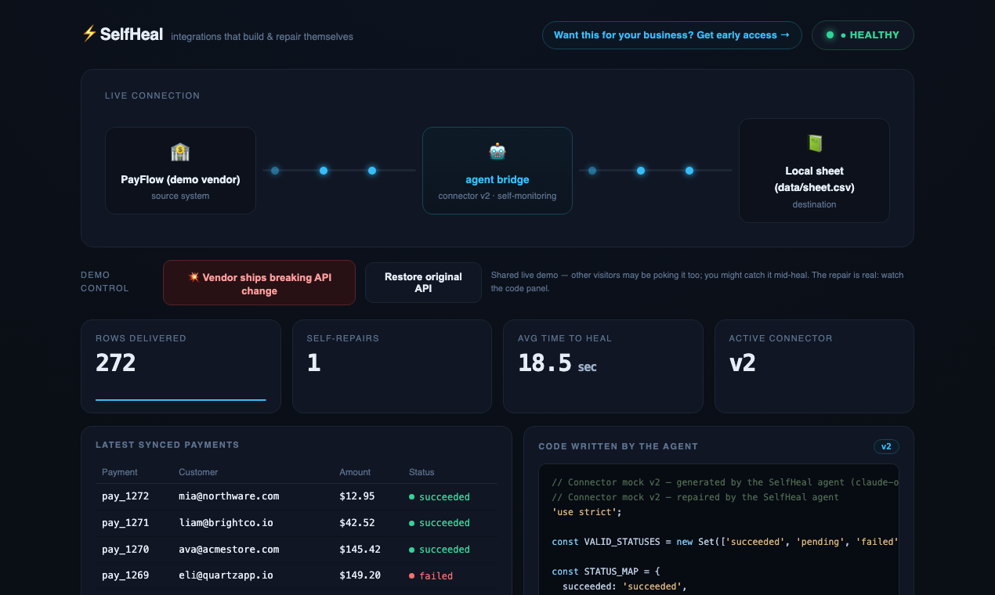Click the Self-Repairs stat card

392,366
